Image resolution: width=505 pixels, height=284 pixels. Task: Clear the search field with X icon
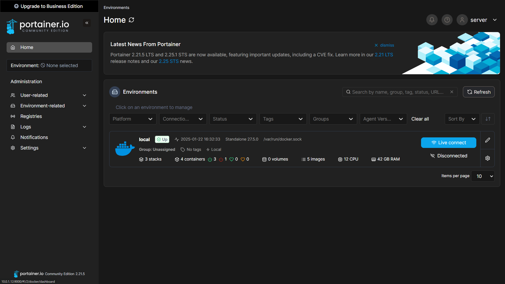(x=452, y=92)
